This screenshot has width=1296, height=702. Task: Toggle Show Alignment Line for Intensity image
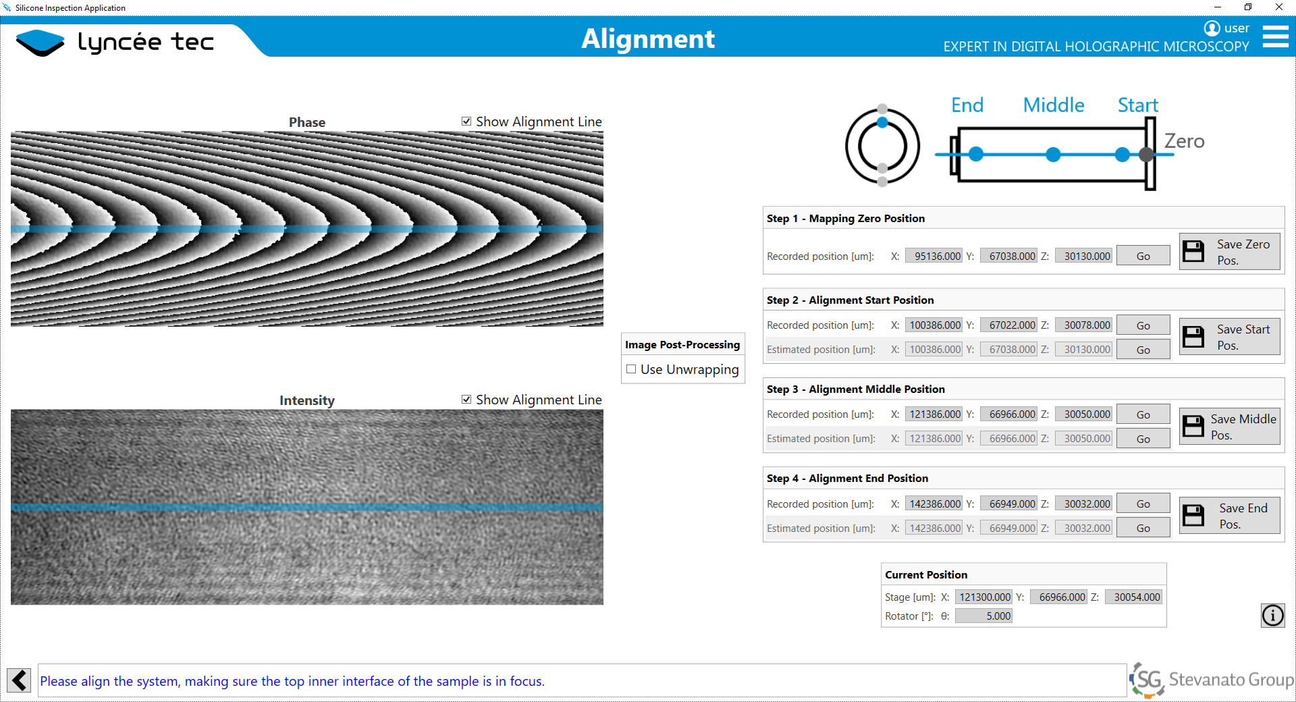pos(466,400)
